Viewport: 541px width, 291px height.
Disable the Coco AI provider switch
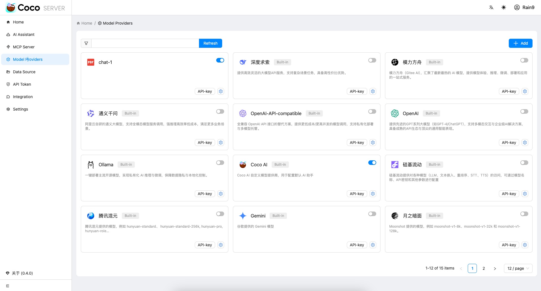click(372, 163)
